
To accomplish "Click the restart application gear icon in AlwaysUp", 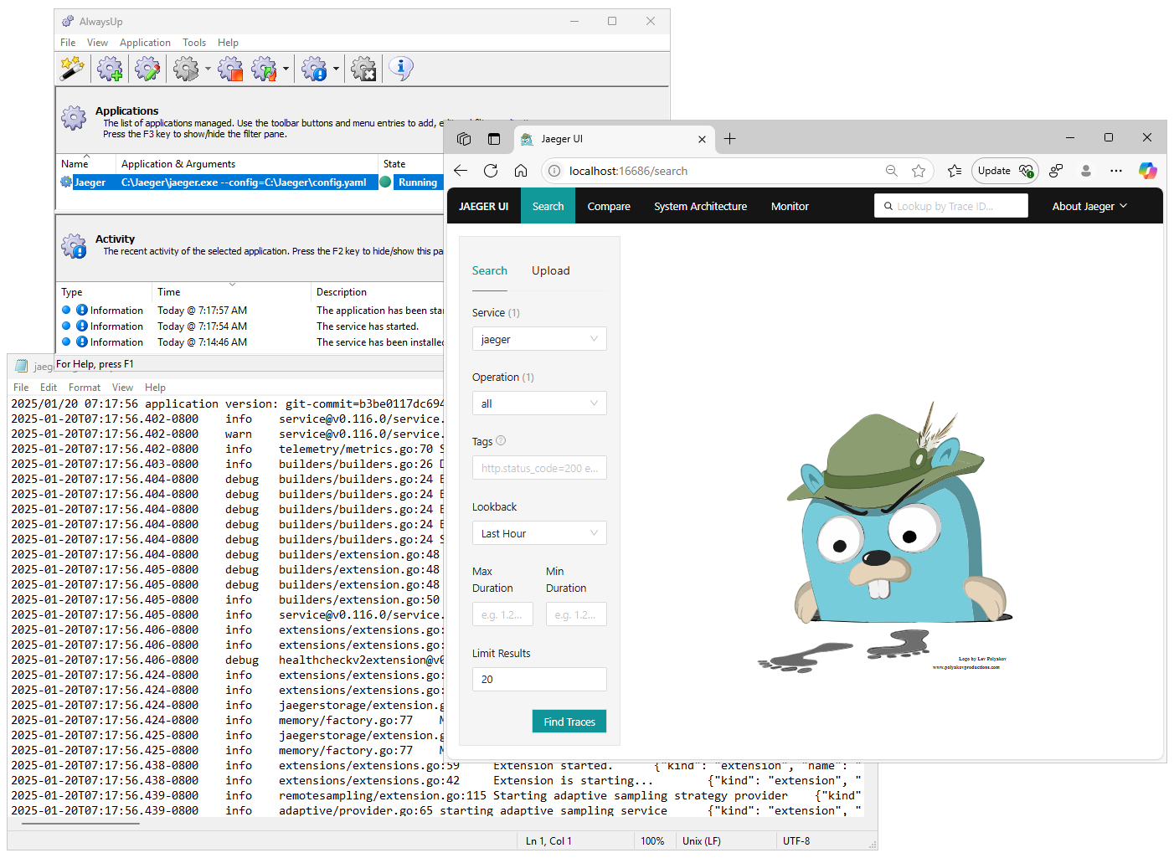I will 264,69.
